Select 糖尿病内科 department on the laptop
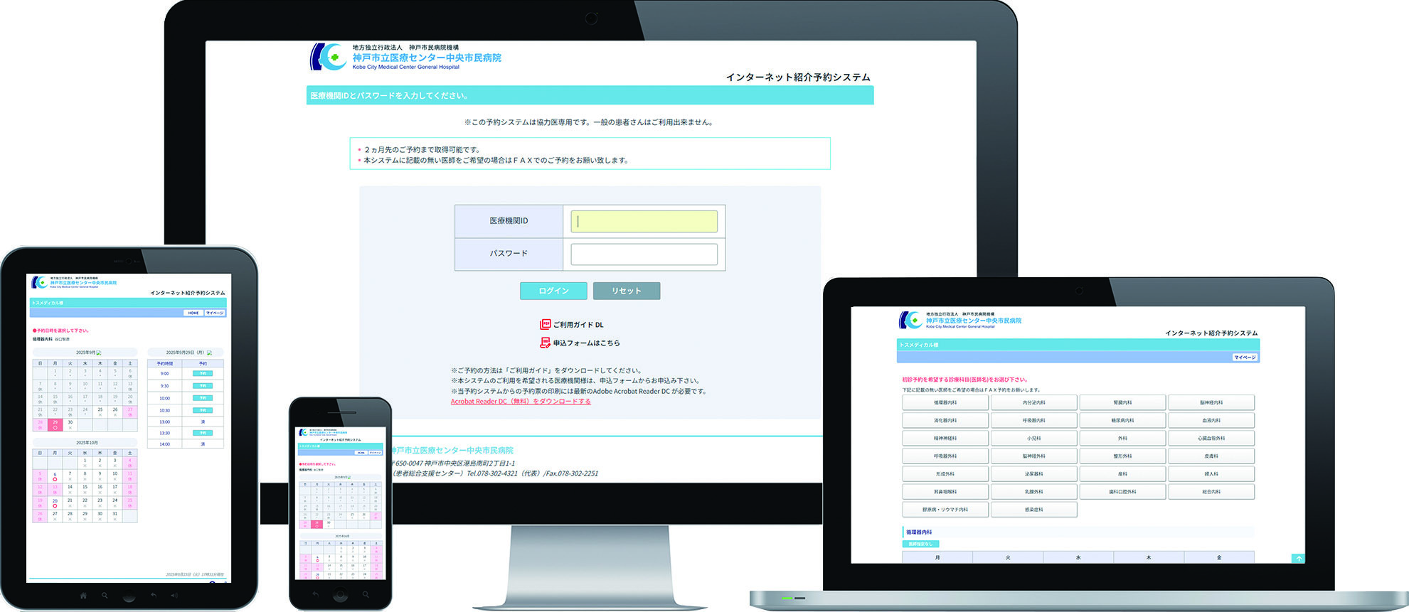1409x612 pixels. click(1122, 420)
